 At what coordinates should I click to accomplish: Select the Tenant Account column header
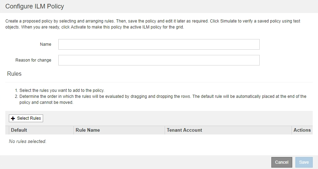coord(184,130)
